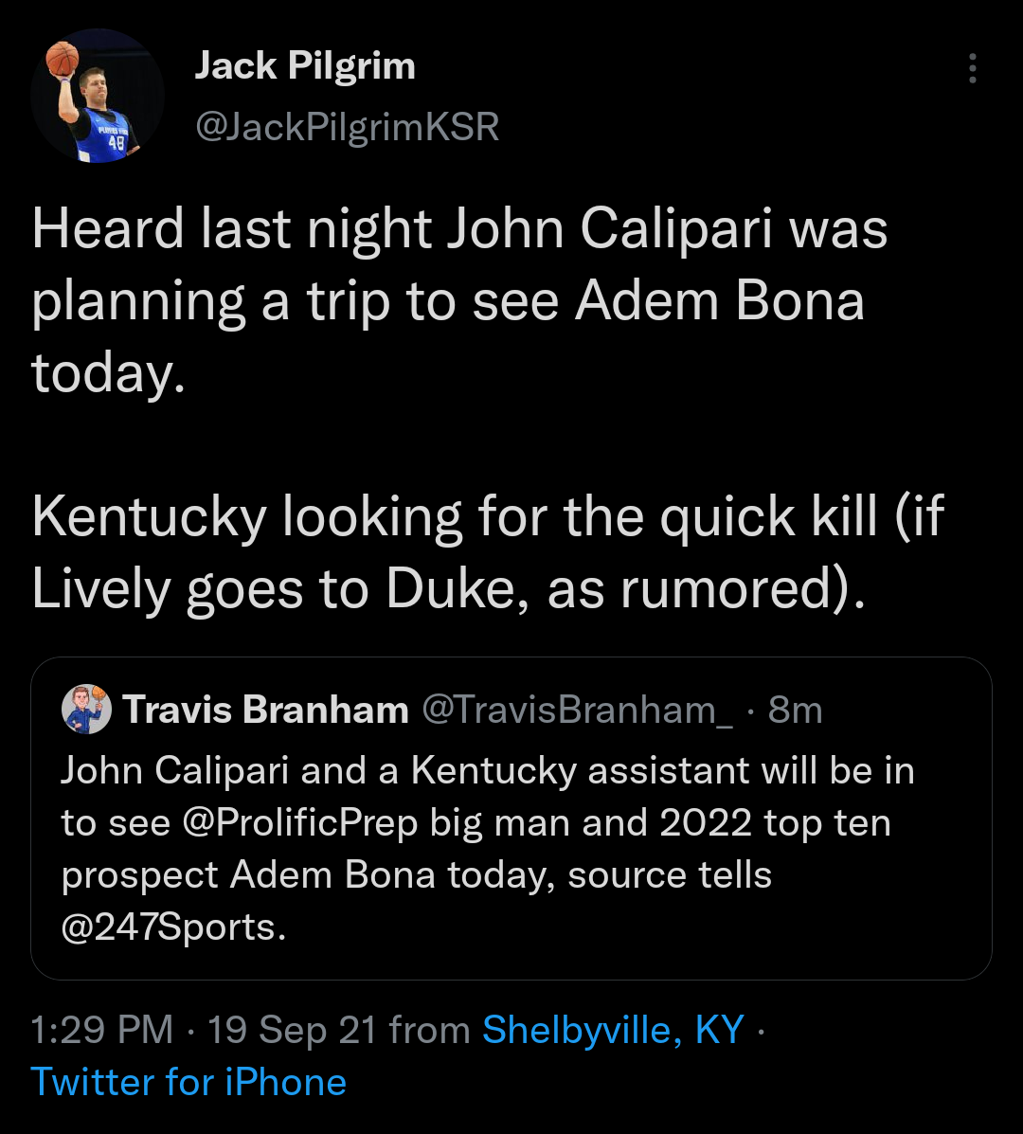Open the @247Sports mention
The image size is (1023, 1134).
173,927
